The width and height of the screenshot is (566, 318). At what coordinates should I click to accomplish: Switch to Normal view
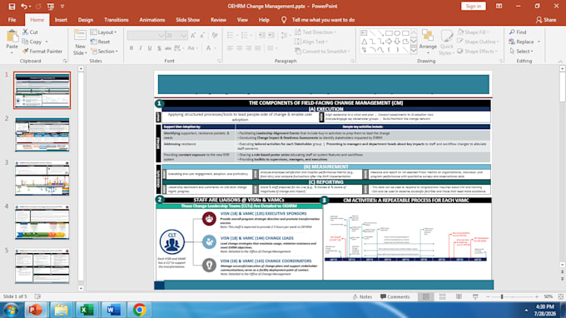[426, 296]
